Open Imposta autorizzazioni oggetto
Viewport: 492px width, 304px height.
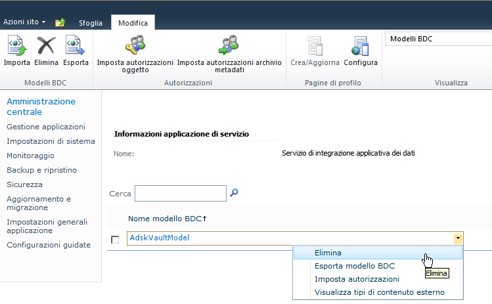click(135, 54)
